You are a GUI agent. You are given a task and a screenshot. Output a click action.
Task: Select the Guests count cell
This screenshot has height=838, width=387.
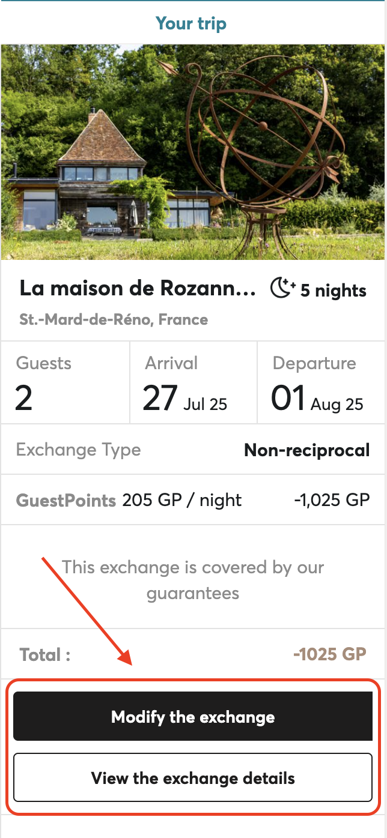[x=65, y=382]
